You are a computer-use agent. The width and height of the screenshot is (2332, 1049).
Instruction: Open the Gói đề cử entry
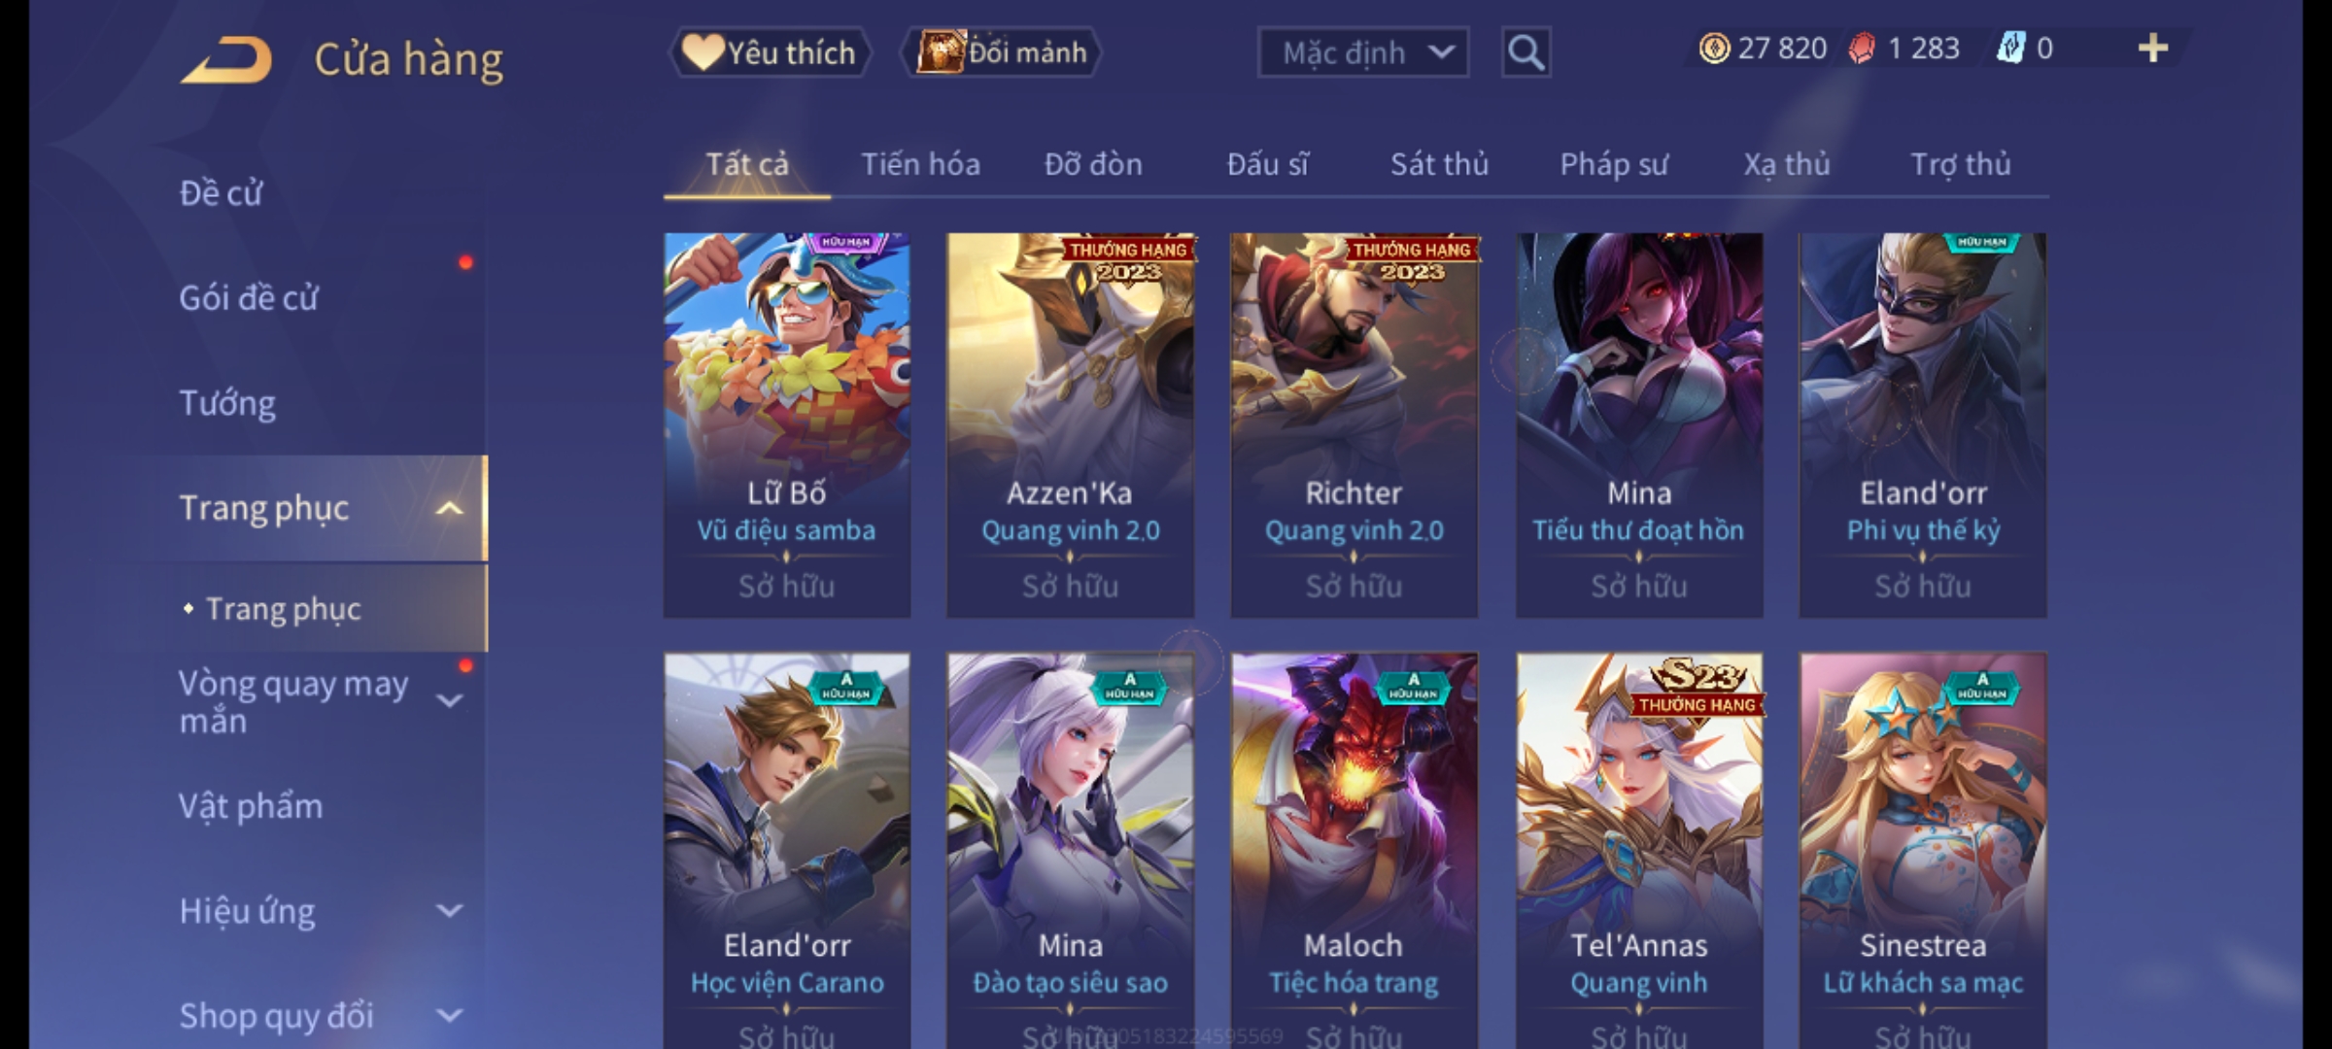[x=249, y=297]
